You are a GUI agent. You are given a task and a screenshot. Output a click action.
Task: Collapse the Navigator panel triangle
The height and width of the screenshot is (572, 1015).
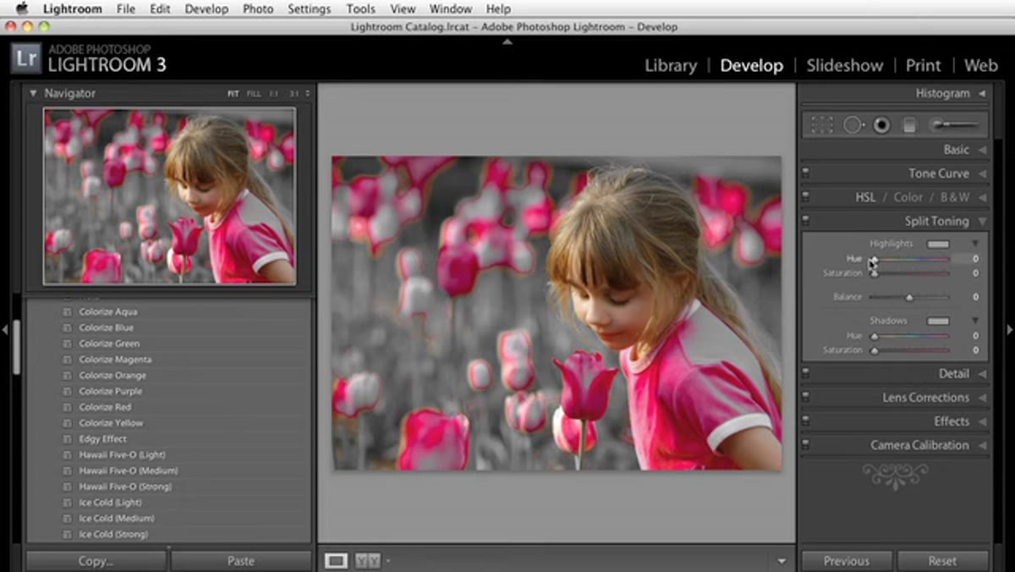[33, 94]
